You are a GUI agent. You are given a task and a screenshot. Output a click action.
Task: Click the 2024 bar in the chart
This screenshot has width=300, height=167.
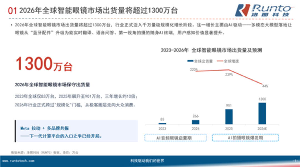196,122
